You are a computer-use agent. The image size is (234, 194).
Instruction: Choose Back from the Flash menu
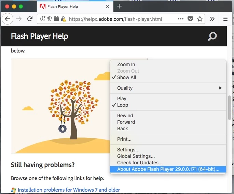[168, 129]
